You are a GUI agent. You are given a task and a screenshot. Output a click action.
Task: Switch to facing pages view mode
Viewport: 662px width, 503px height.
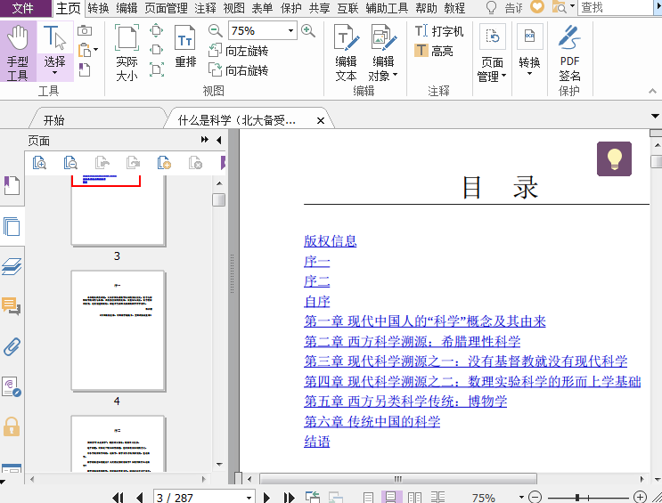(x=414, y=498)
